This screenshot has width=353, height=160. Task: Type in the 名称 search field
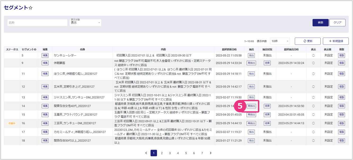coord(37,23)
